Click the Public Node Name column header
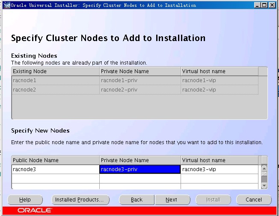This screenshot has height=216, width=279. [56, 160]
